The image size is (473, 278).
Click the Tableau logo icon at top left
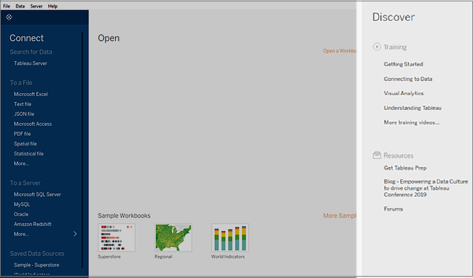9,16
